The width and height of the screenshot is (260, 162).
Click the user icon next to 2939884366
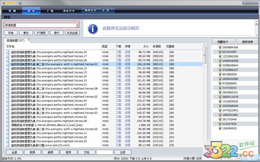point(220,48)
